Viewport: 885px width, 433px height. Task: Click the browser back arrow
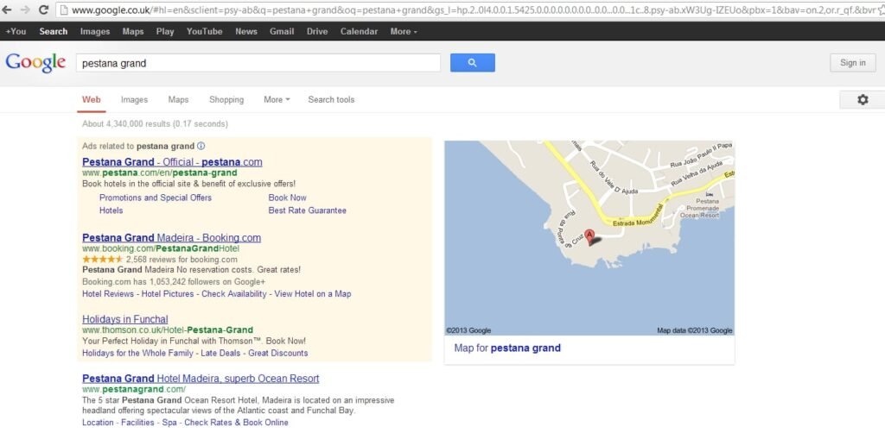coord(8,9)
